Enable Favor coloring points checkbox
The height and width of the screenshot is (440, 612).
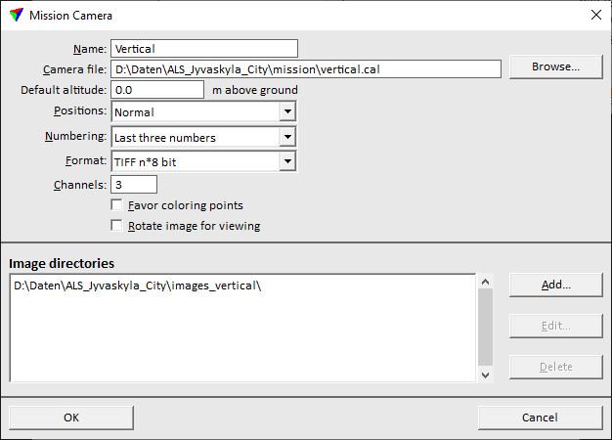pos(117,205)
